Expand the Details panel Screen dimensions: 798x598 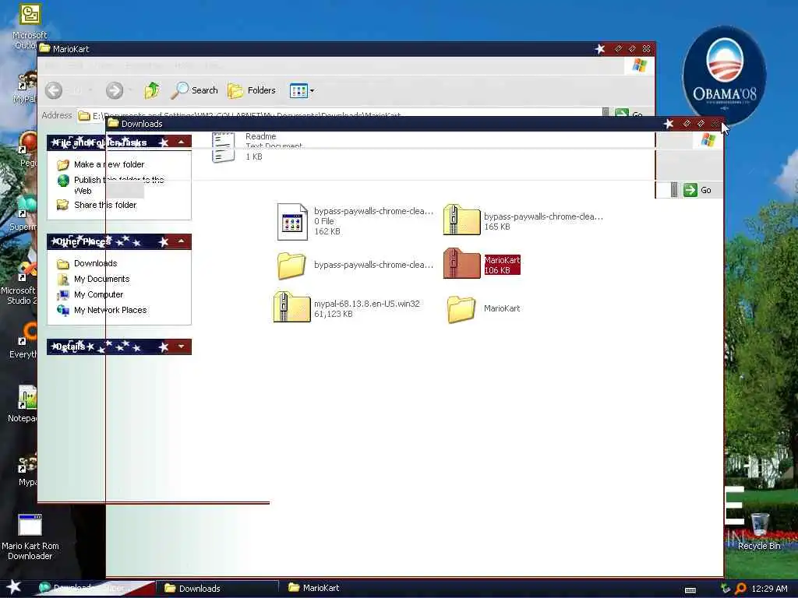(x=181, y=346)
